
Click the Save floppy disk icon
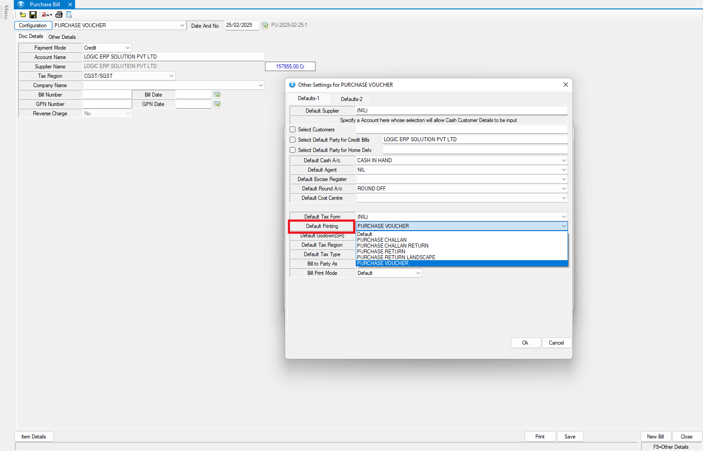pyautogui.click(x=33, y=15)
